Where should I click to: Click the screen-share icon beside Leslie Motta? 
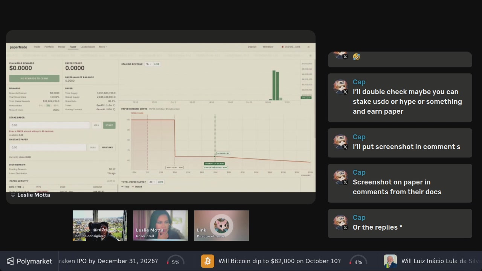pos(13,195)
